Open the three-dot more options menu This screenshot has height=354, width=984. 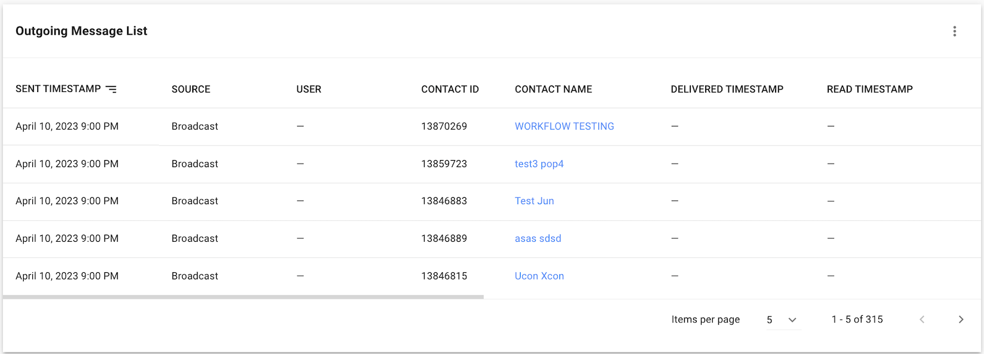pos(954,31)
